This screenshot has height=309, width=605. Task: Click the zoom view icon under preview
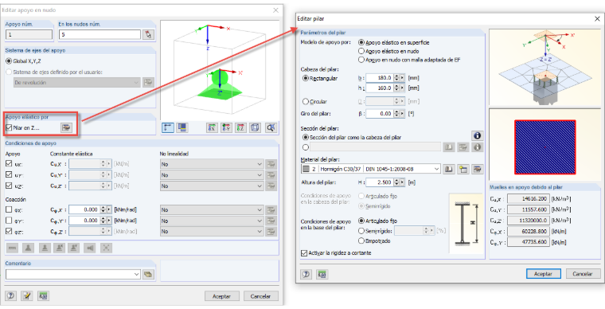(x=271, y=127)
